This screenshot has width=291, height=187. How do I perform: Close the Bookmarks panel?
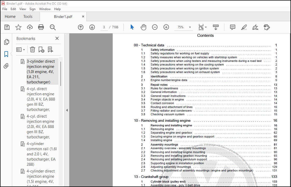(x=57, y=38)
